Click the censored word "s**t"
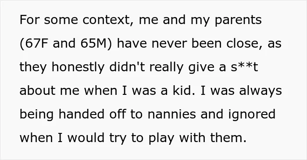Image resolution: width=307 pixels, height=160 pixels. click(244, 67)
